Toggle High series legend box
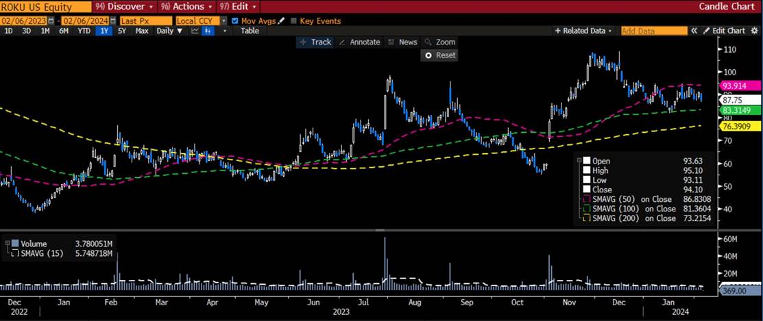763x321 pixels. click(587, 170)
